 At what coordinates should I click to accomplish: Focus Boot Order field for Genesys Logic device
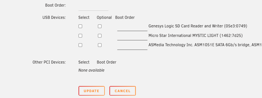pos(132,27)
